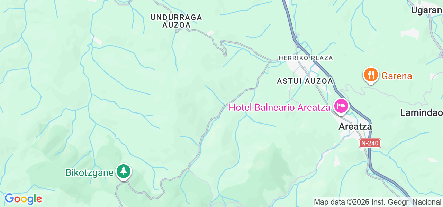Select the Hotel Balneario Areatza label
The height and width of the screenshot is (207, 443).
pyautogui.click(x=280, y=107)
